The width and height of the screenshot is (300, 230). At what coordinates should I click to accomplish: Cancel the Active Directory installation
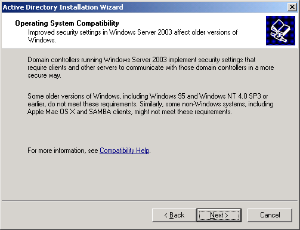point(270,215)
